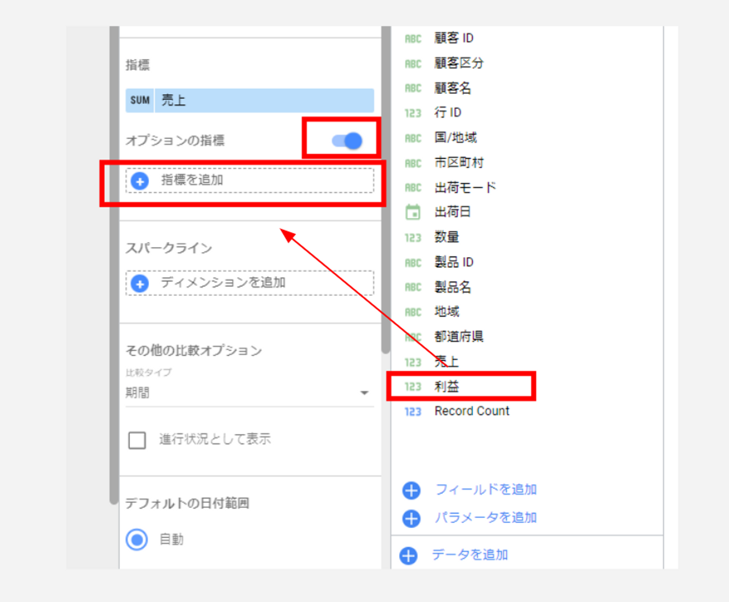The width and height of the screenshot is (729, 602).
Task: Check the 進行状況として表示 checkbox
Action: click(x=137, y=440)
